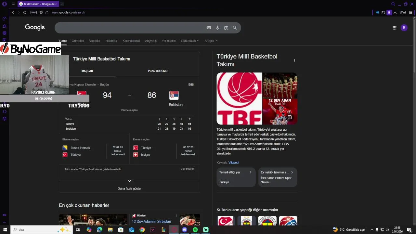Switch to Haberler results tab
This screenshot has width=416, height=234.
pyautogui.click(x=111, y=41)
